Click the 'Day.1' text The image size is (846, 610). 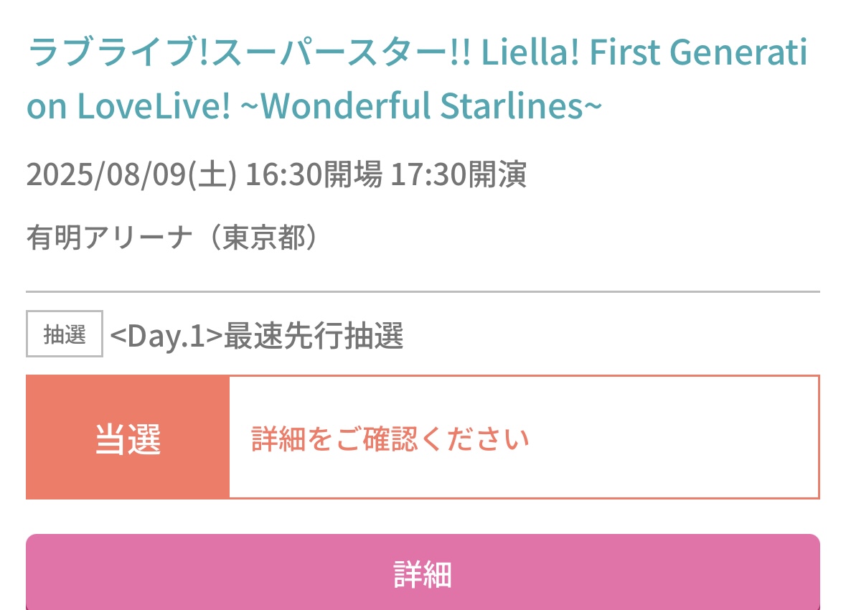(166, 335)
